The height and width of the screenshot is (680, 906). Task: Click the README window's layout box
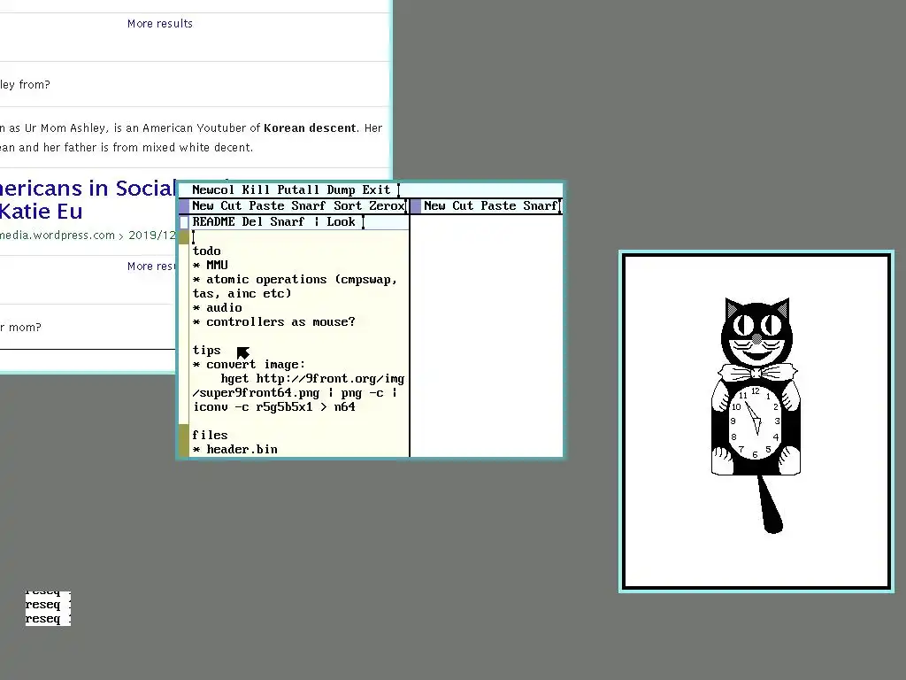[x=184, y=222]
